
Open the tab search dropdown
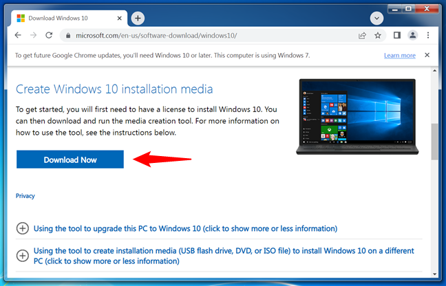coord(376,19)
